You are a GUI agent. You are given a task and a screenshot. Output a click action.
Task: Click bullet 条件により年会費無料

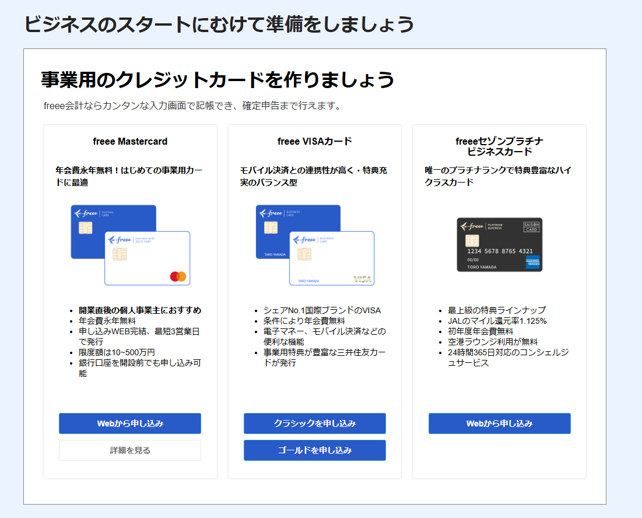304,321
